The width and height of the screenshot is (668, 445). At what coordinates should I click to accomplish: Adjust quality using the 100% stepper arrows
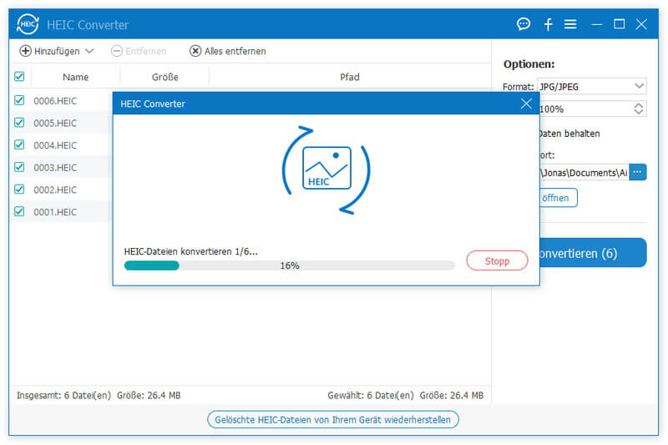click(x=639, y=109)
